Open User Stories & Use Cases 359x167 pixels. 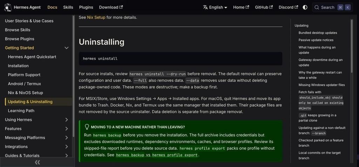point(29,21)
